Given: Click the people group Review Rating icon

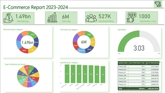Looking at the screenshot, I should point(91,18).
